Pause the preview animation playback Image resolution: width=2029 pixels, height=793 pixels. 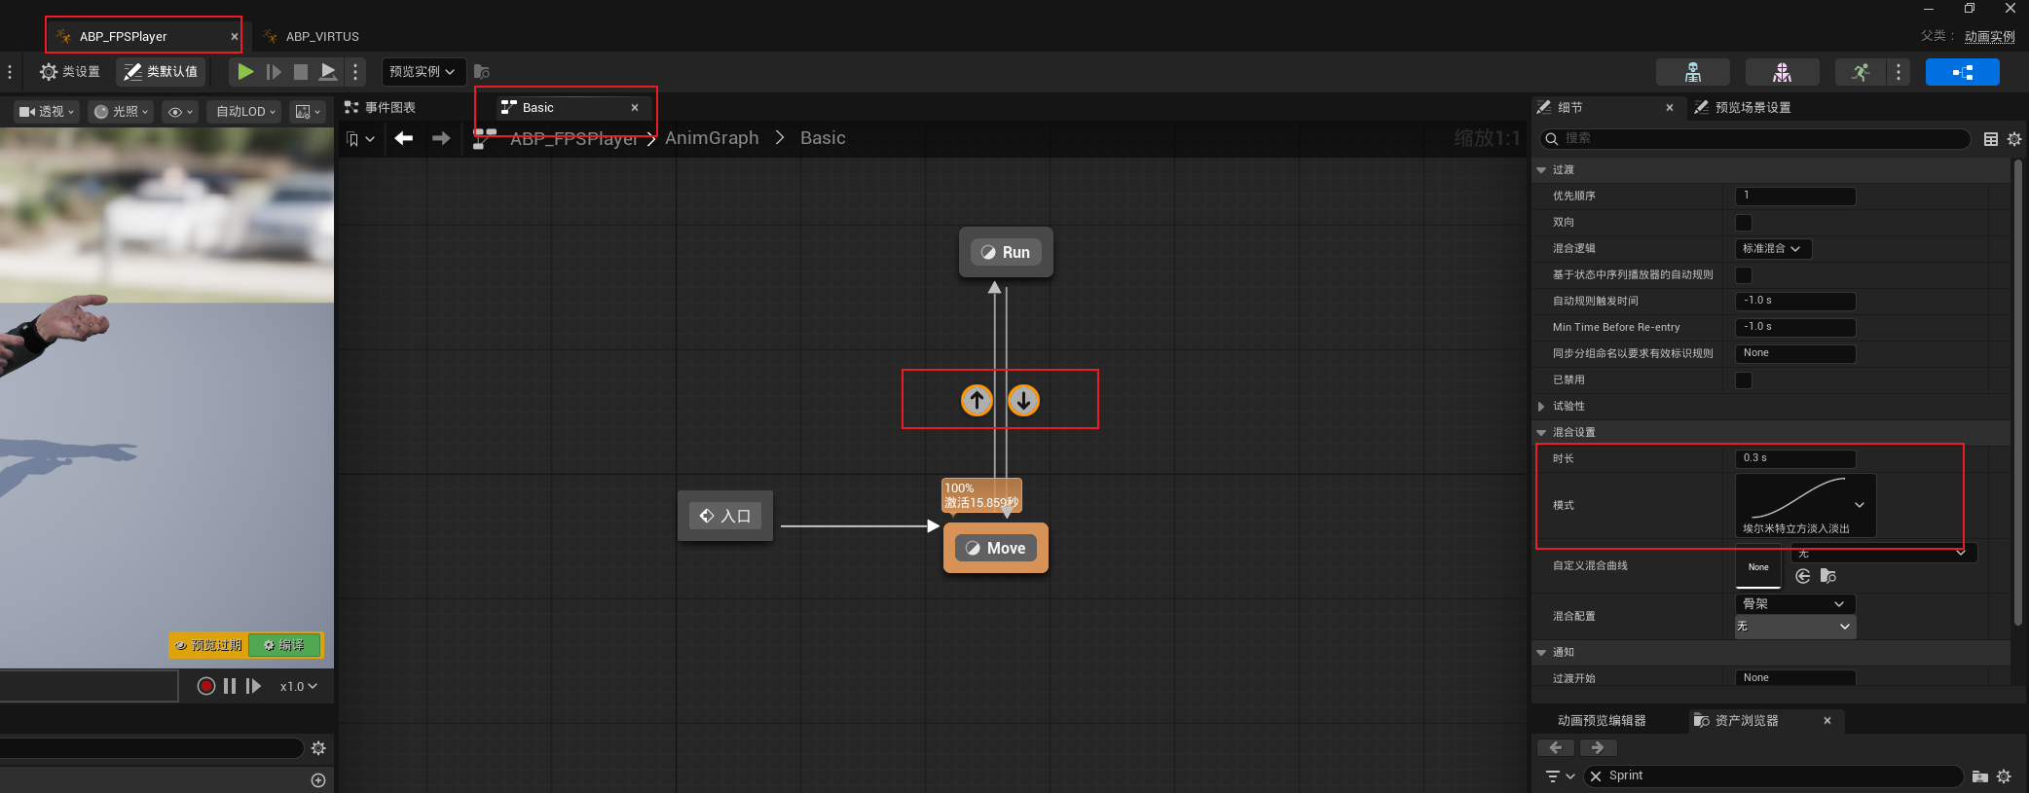230,686
